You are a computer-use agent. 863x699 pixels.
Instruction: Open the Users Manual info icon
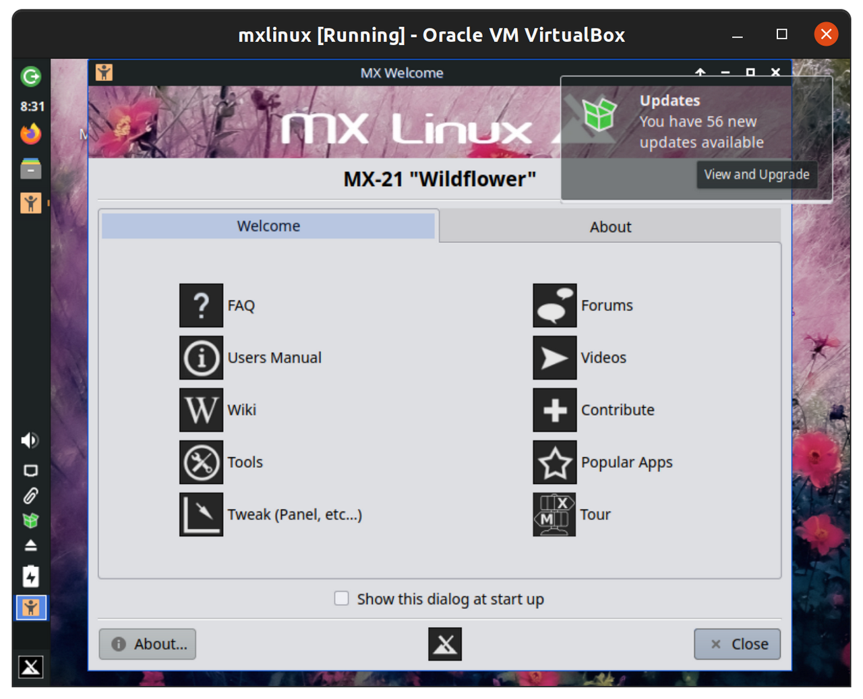click(201, 358)
